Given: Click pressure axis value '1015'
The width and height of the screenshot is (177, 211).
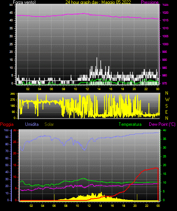Looking at the screenshot, I should pyautogui.click(x=165, y=20).
